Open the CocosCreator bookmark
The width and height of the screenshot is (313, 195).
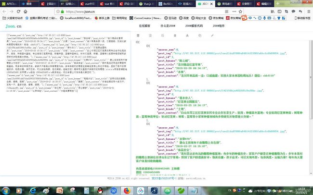(x=145, y=18)
